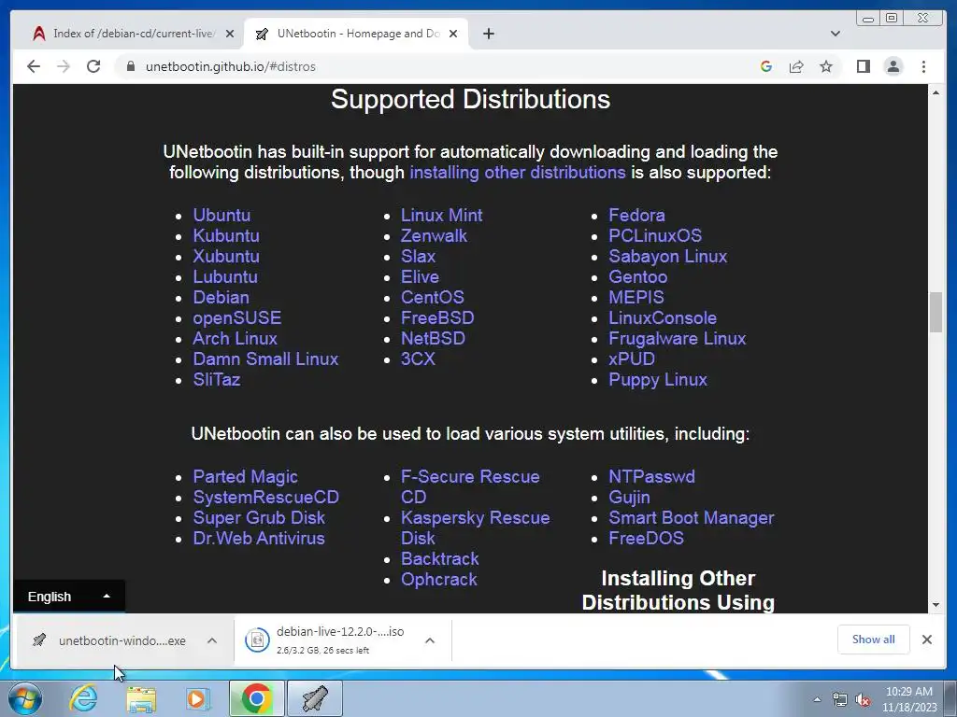The width and height of the screenshot is (957, 717).
Task: Open the Damn Small Linux link
Action: click(x=265, y=359)
